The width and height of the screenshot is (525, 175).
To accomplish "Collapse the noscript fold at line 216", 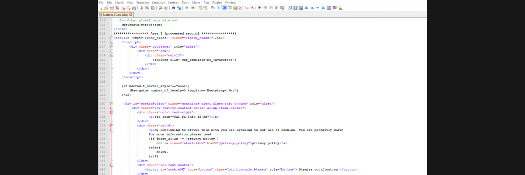I will pyautogui.click(x=112, y=42).
